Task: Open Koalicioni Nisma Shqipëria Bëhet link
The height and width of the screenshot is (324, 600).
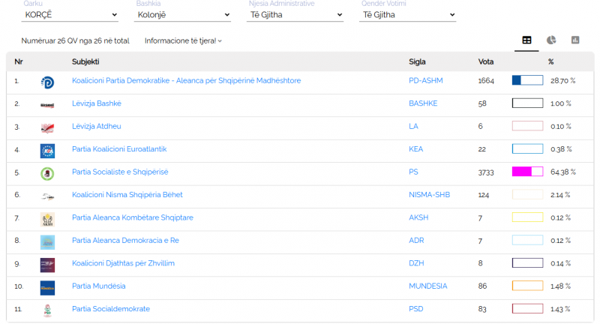Action: tap(127, 195)
